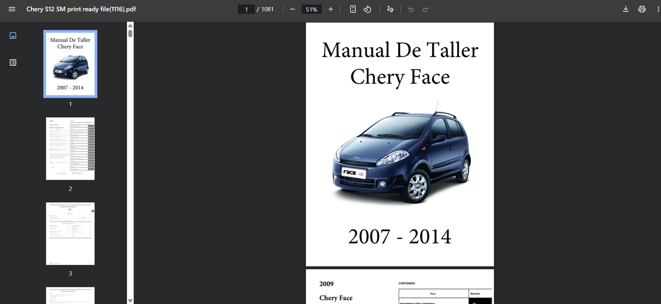The height and width of the screenshot is (304, 661).
Task: Select the page 1 thumbnail
Action: tap(70, 64)
